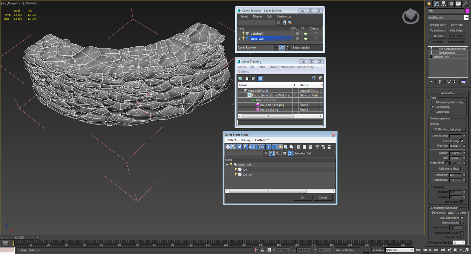Toggle Relative to bbox checkbox
Image resolution: width=471 pixels, height=254 pixels.
coord(462,169)
